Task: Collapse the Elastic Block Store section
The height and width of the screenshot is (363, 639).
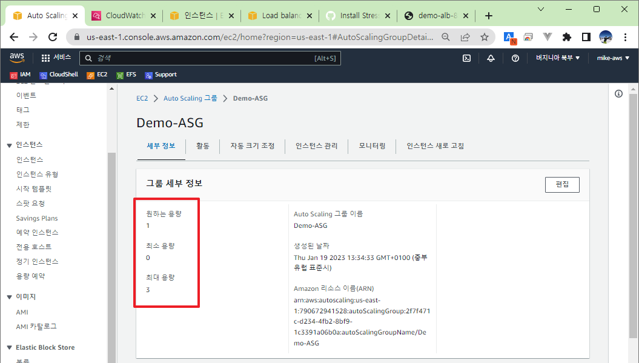Action: [x=9, y=347]
